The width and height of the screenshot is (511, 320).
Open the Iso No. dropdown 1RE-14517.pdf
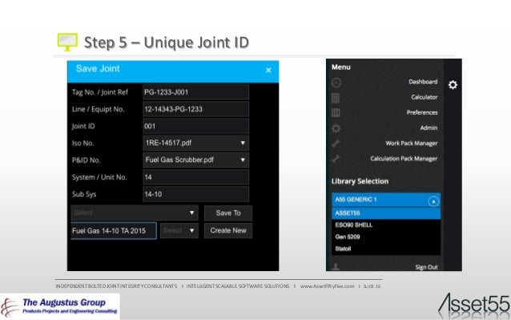(x=196, y=143)
